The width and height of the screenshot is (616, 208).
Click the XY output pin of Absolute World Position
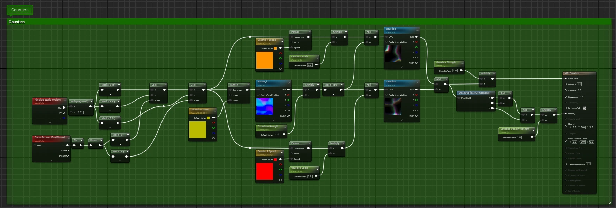64,113
